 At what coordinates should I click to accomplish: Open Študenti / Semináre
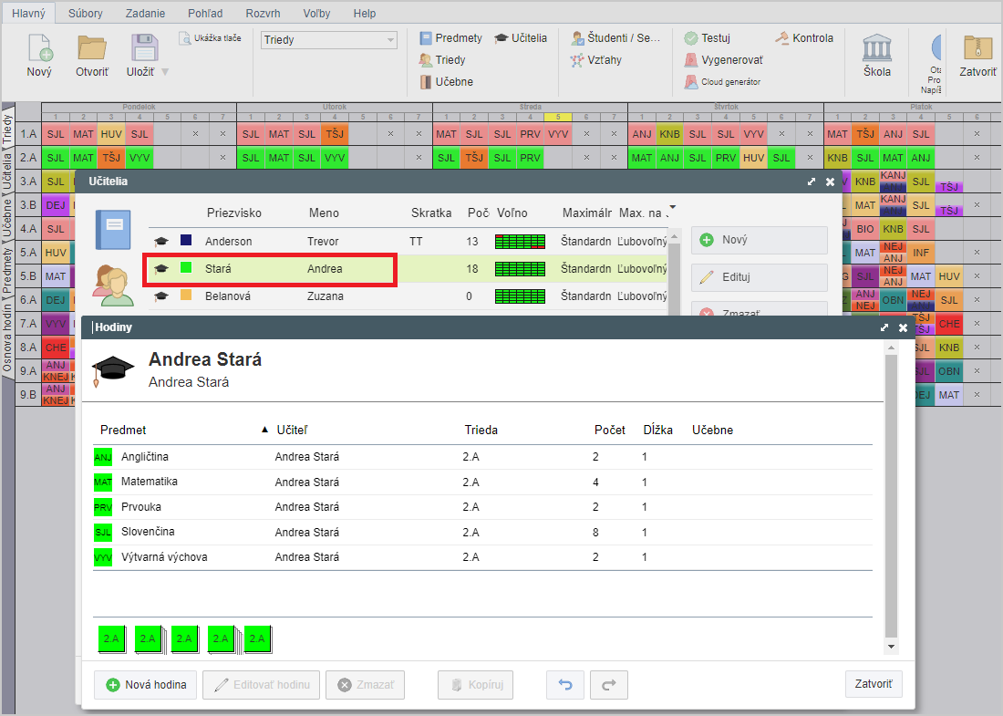(x=615, y=38)
